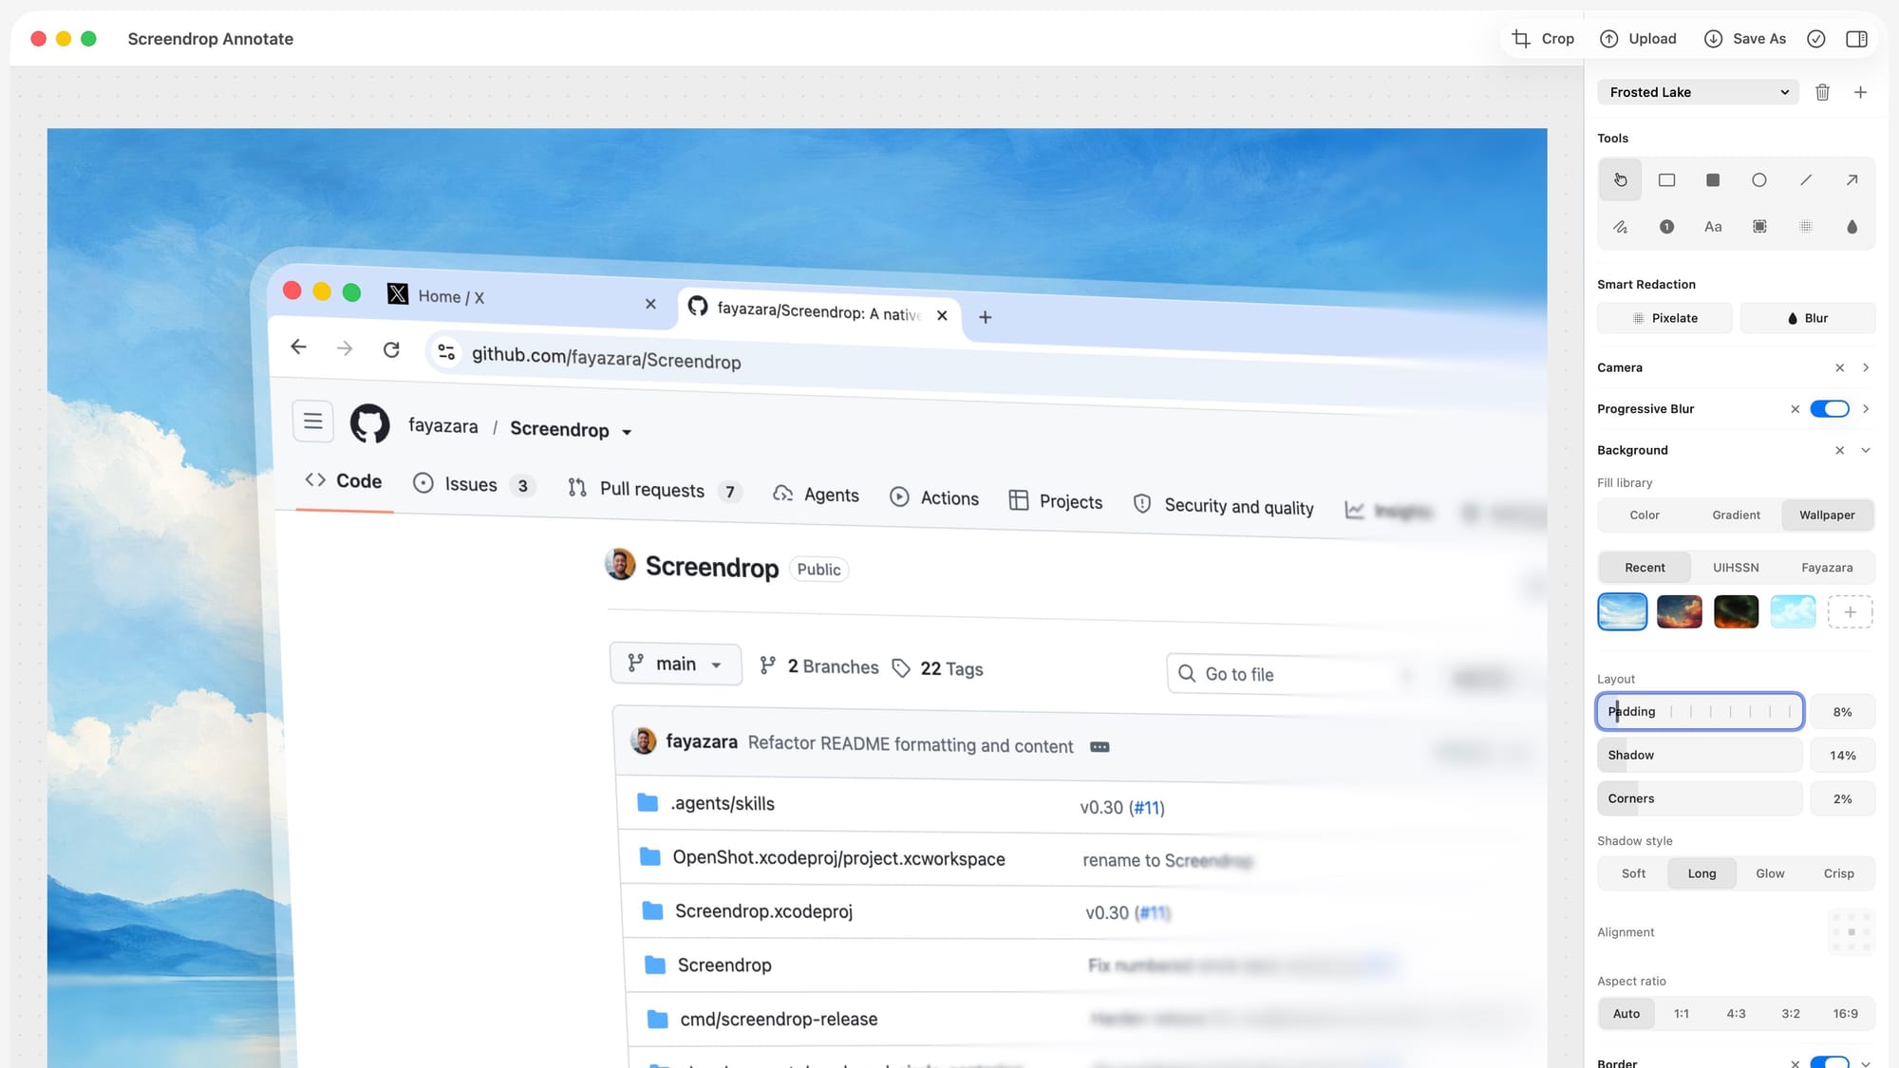The height and width of the screenshot is (1068, 1899).
Task: Click the Crop button in the top toolbar
Action: pos(1543,39)
